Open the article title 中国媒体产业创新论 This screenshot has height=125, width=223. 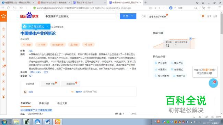point(38,33)
